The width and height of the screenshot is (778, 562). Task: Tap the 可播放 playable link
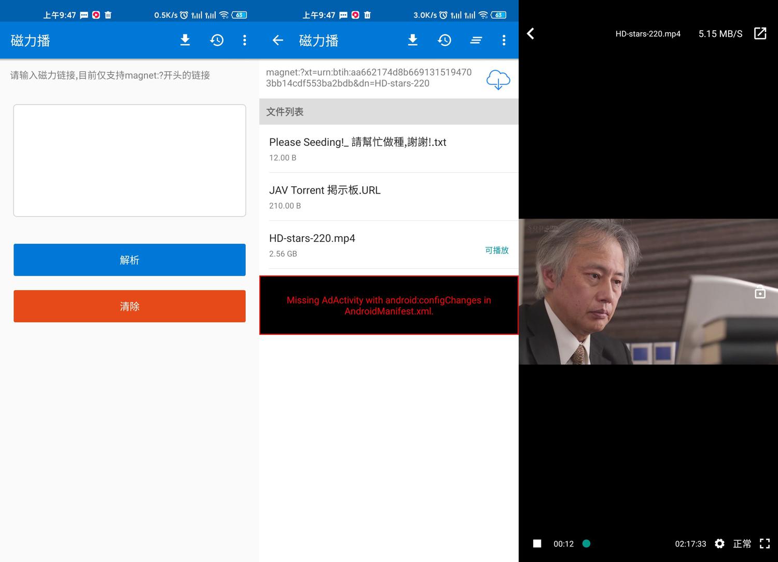tap(496, 250)
